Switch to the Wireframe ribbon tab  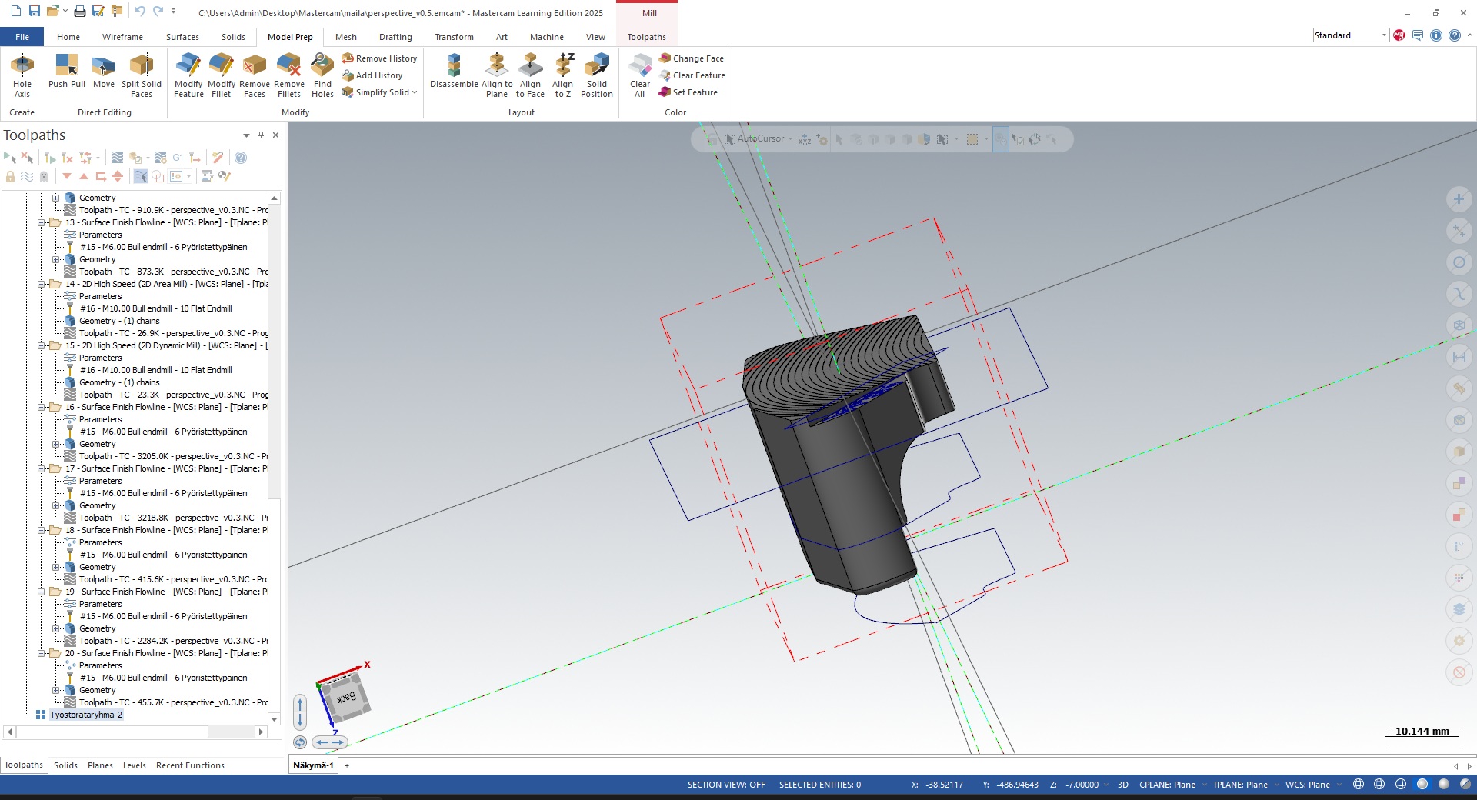coord(122,37)
